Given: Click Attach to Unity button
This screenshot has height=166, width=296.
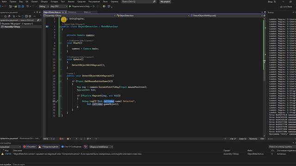Looking at the screenshot, I should pos(80,6).
